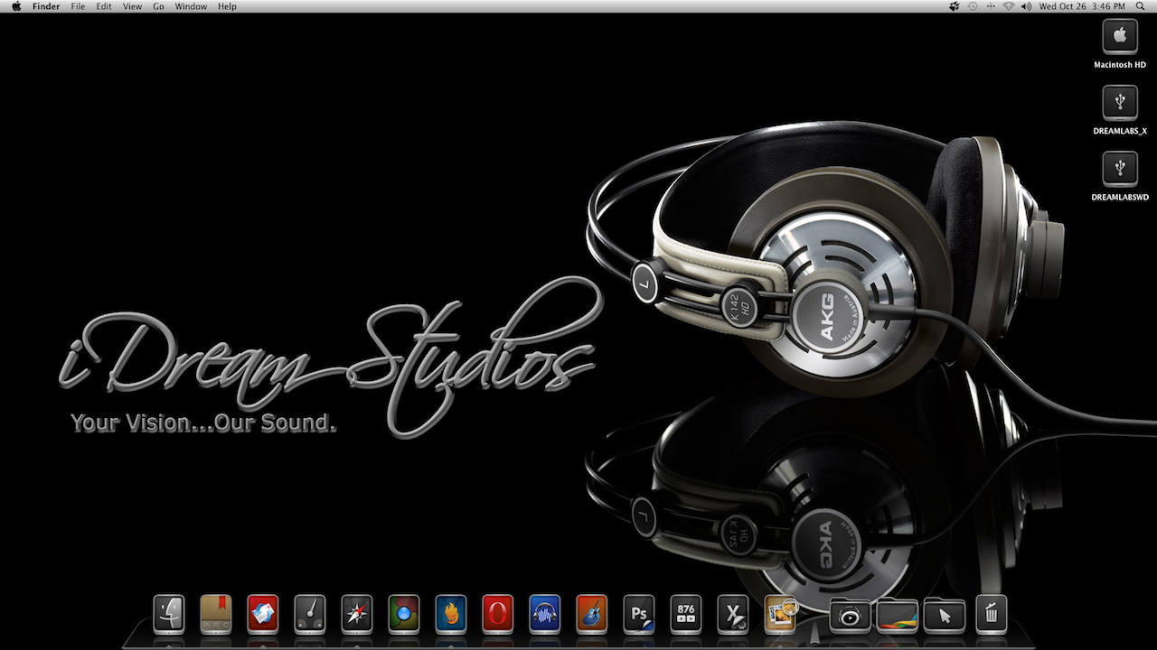Launch Opera browser from the dock
Image resolution: width=1157 pixels, height=650 pixels.
[x=498, y=614]
